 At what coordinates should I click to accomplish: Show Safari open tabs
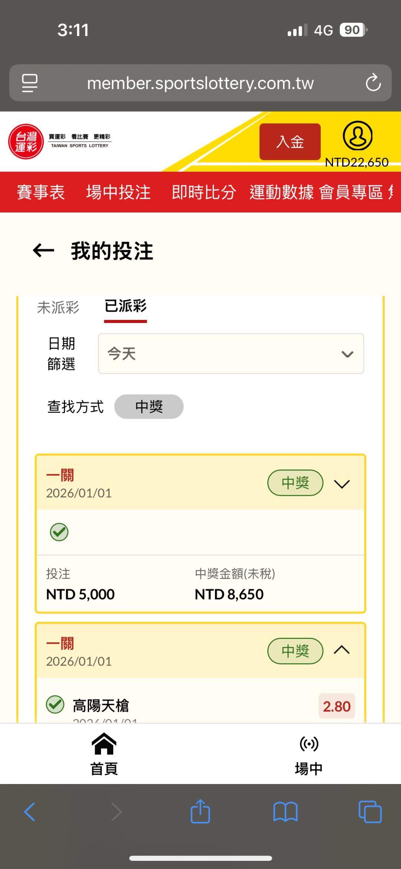pos(370,811)
